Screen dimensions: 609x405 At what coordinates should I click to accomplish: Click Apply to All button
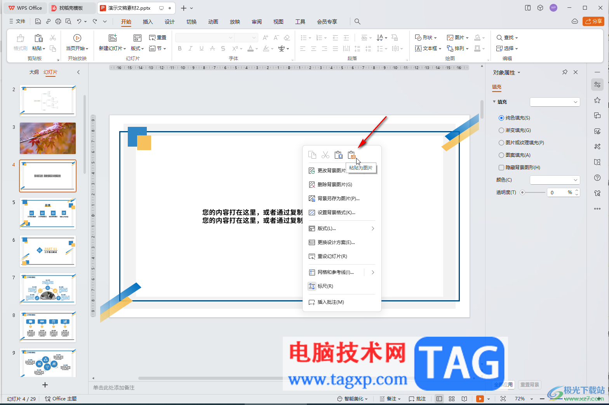(x=504, y=385)
